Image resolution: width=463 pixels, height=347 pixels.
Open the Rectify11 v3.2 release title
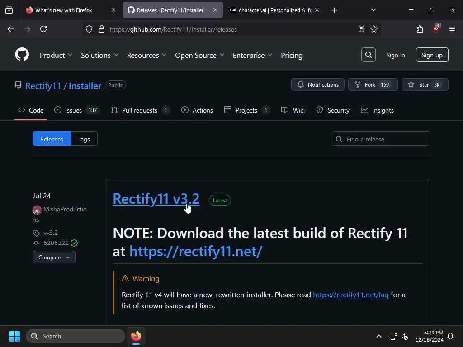point(156,199)
